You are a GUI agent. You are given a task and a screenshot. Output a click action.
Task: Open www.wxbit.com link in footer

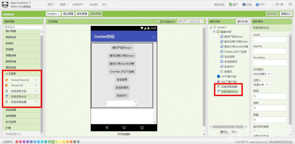258,142
